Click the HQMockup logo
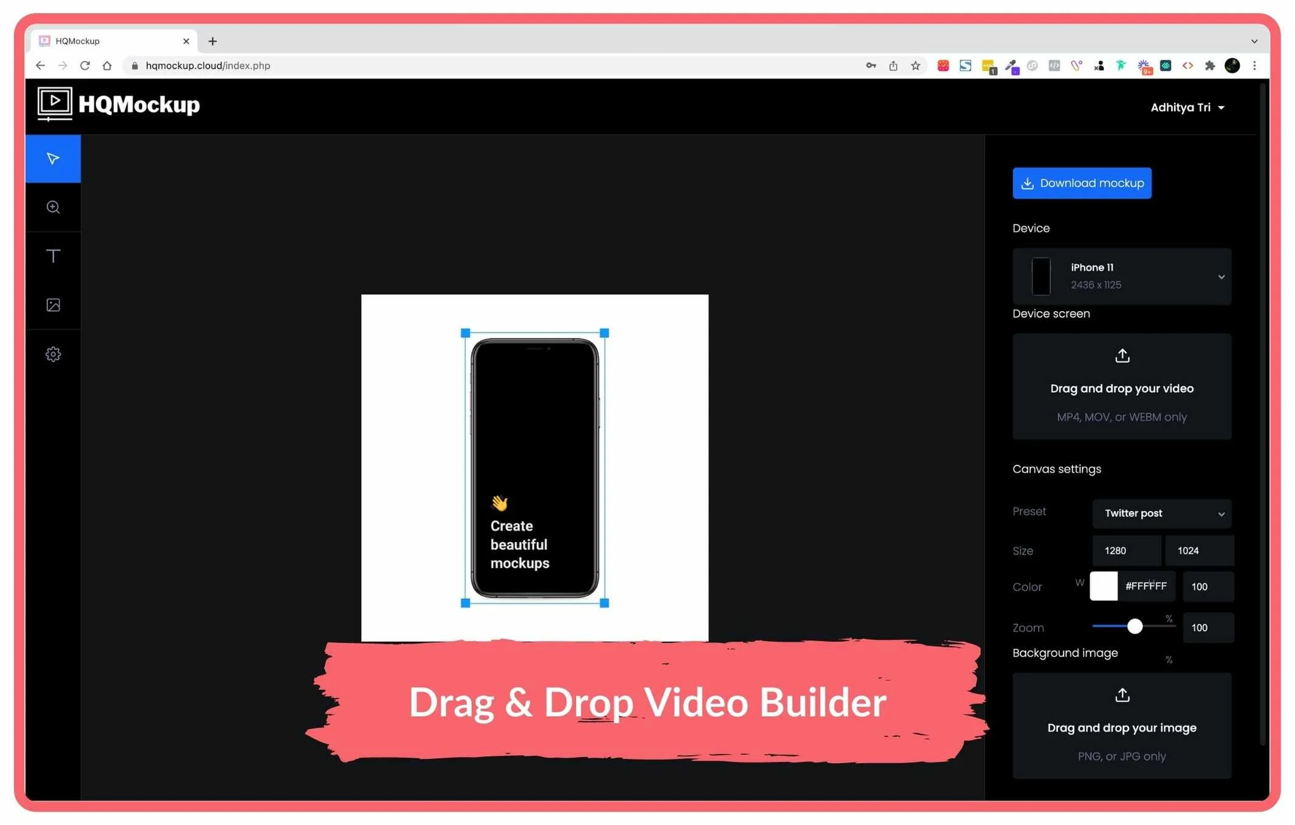The image size is (1295, 825). point(119,104)
